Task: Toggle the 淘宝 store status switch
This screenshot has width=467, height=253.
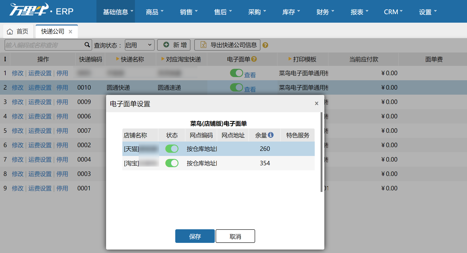Action: (x=172, y=163)
